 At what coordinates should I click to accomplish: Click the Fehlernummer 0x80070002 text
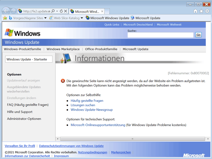coord(188,73)
